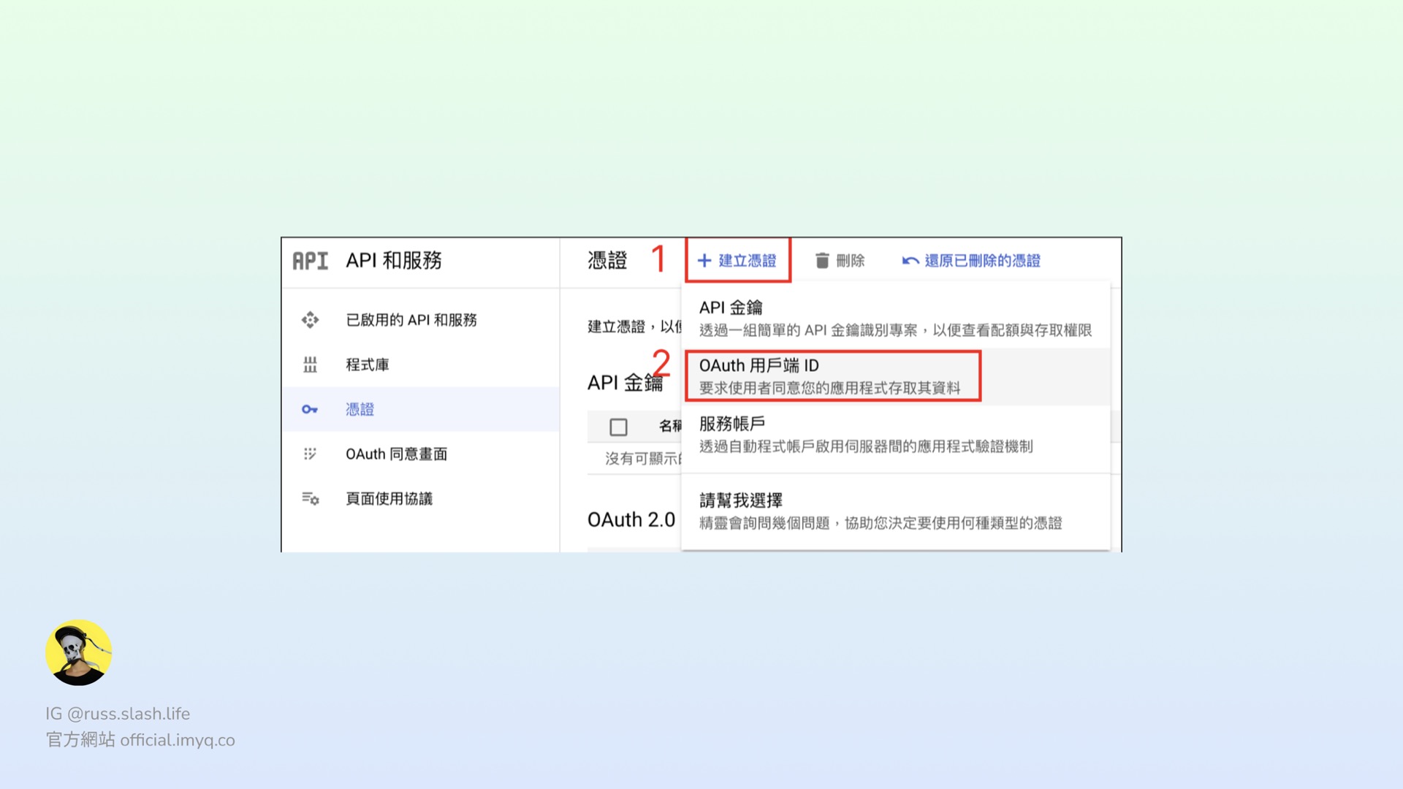Click the 頁面使用協議 settings icon
Image resolution: width=1403 pixels, height=789 pixels.
[310, 499]
